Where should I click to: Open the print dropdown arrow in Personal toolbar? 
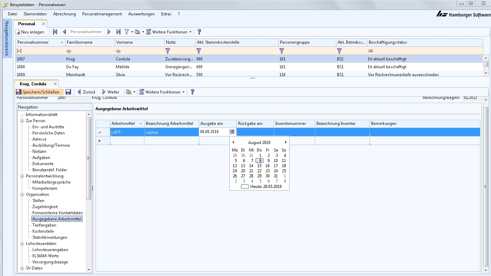(143, 32)
